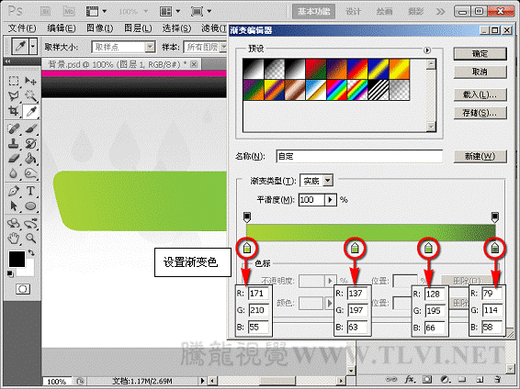Click the 新建(W) button
The height and width of the screenshot is (389, 520).
pyautogui.click(x=480, y=156)
